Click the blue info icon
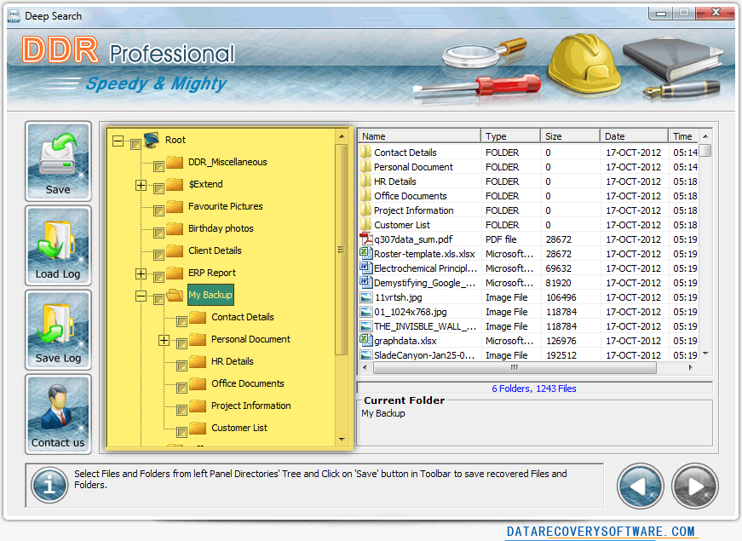The height and width of the screenshot is (541, 742). (x=49, y=485)
